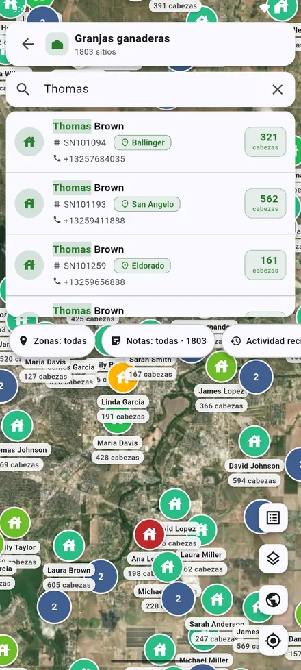Tap the cluster of 2 beside Laura Brown
Viewport: 301px width, 670px height.
point(101,576)
